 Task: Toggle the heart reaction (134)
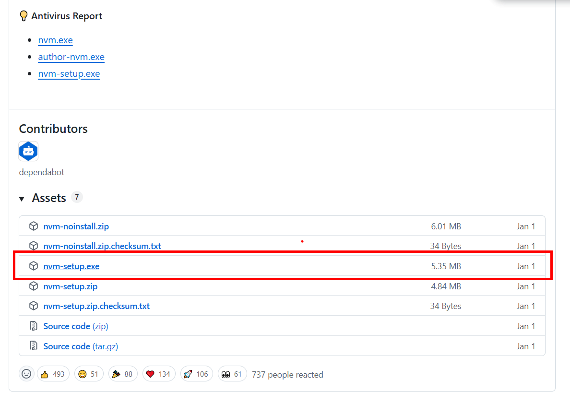pos(158,374)
